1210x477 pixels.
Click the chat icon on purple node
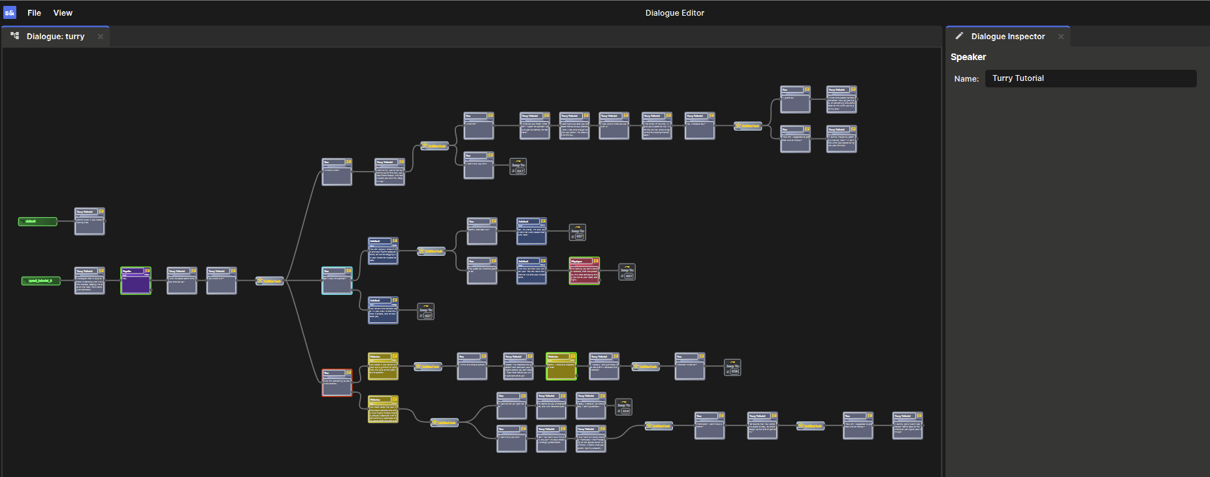[148, 271]
